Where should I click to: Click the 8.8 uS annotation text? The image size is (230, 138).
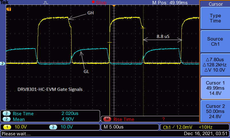(163, 37)
